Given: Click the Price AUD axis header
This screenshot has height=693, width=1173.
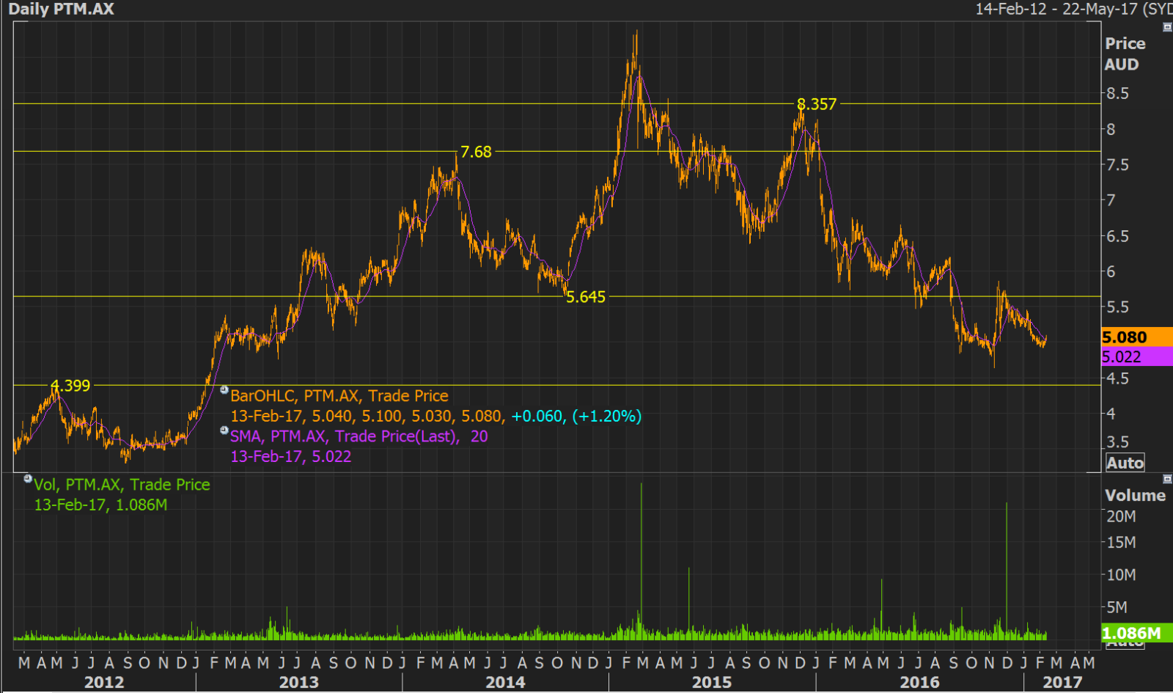Looking at the screenshot, I should coord(1125,54).
